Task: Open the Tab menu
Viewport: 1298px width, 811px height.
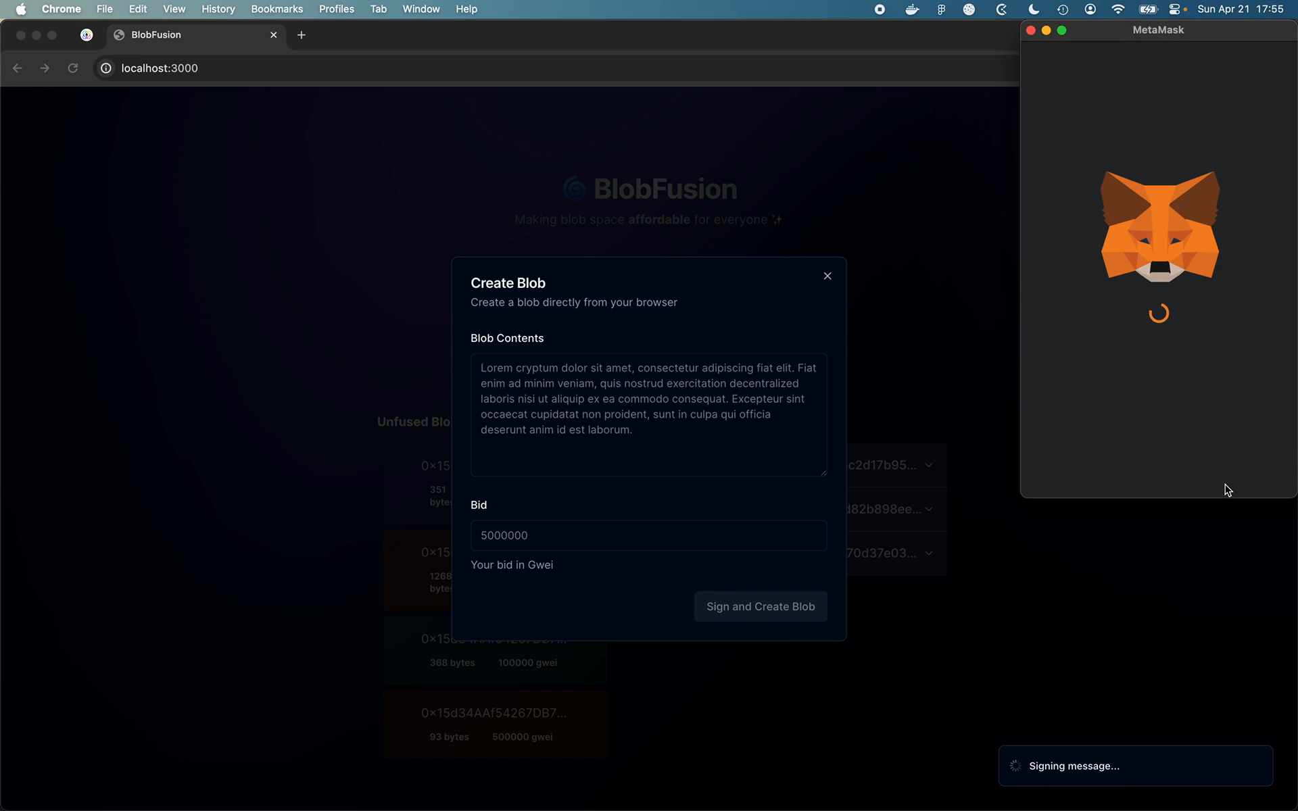Action: click(x=379, y=9)
